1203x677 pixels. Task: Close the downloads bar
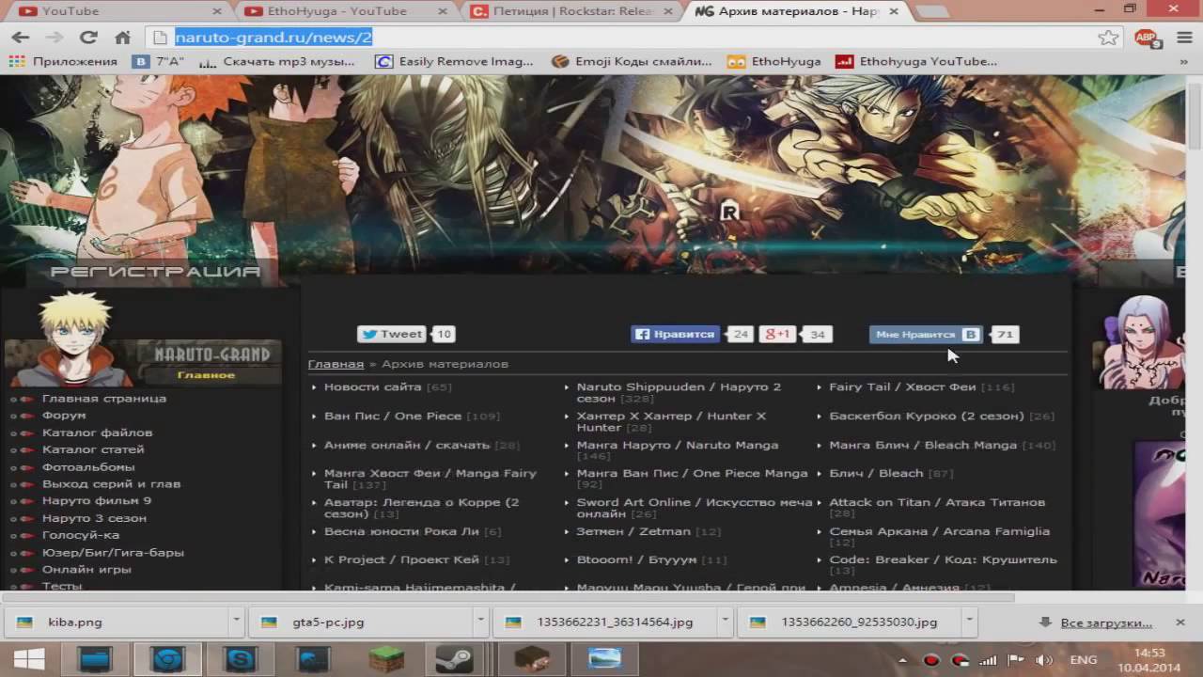click(x=1180, y=622)
